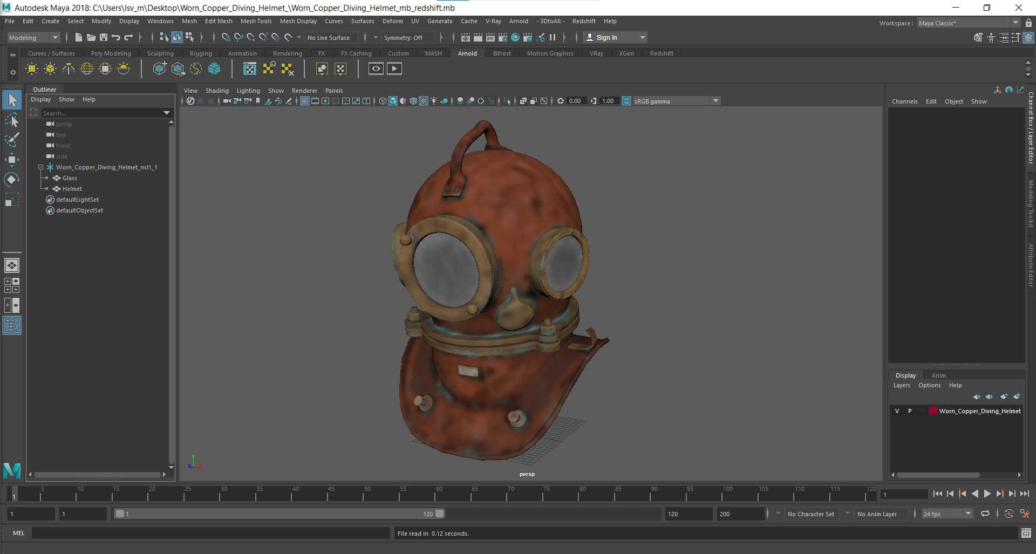Toggle auto keyframe button
Screen dimensions: 1036x554
click(x=1008, y=514)
